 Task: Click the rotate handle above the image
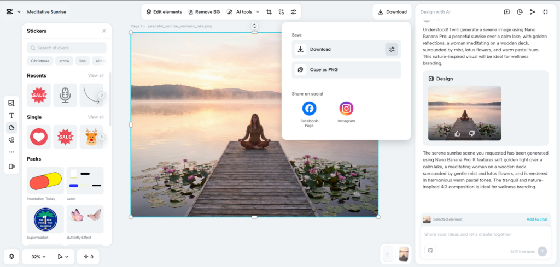254,26
